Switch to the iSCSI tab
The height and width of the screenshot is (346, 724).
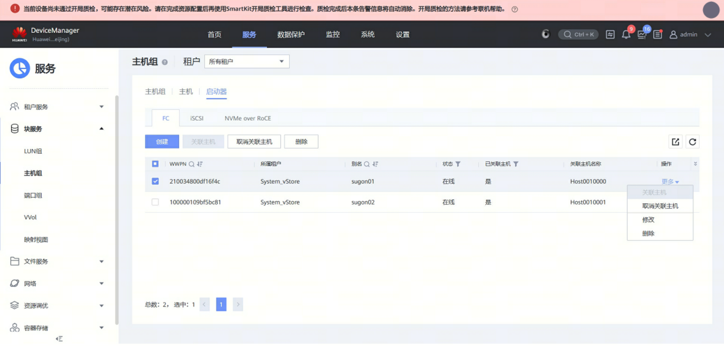pyautogui.click(x=197, y=118)
